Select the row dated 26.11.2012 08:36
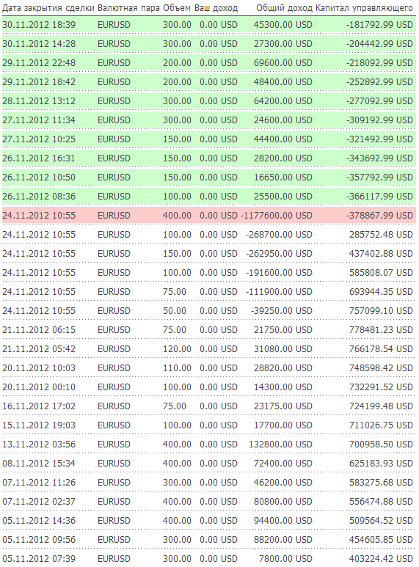 point(209,197)
